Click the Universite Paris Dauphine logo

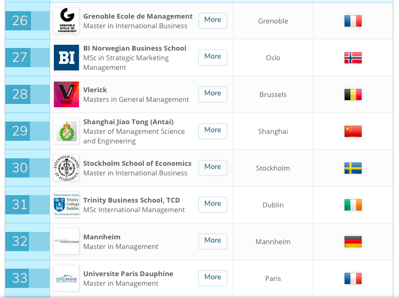coord(66,278)
